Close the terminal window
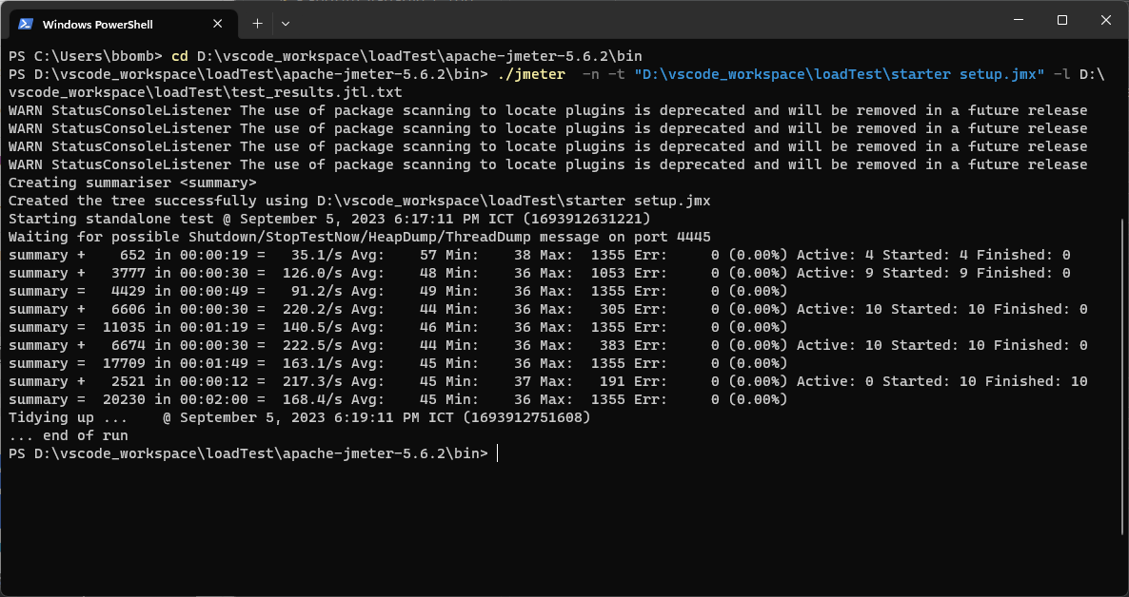 click(x=1105, y=20)
